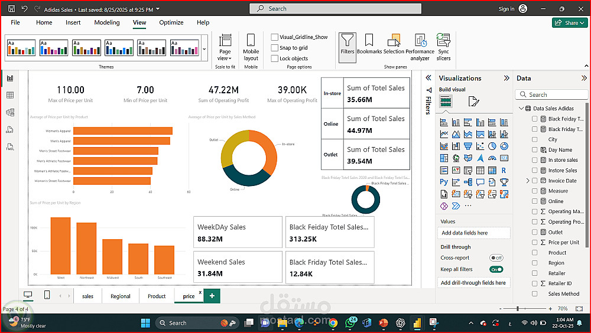This screenshot has height=333, width=591.
Task: Click the Mobile layout button
Action: [251, 47]
